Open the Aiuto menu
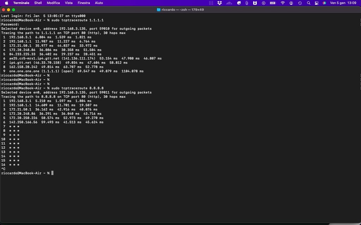361x225 pixels. click(99, 3)
